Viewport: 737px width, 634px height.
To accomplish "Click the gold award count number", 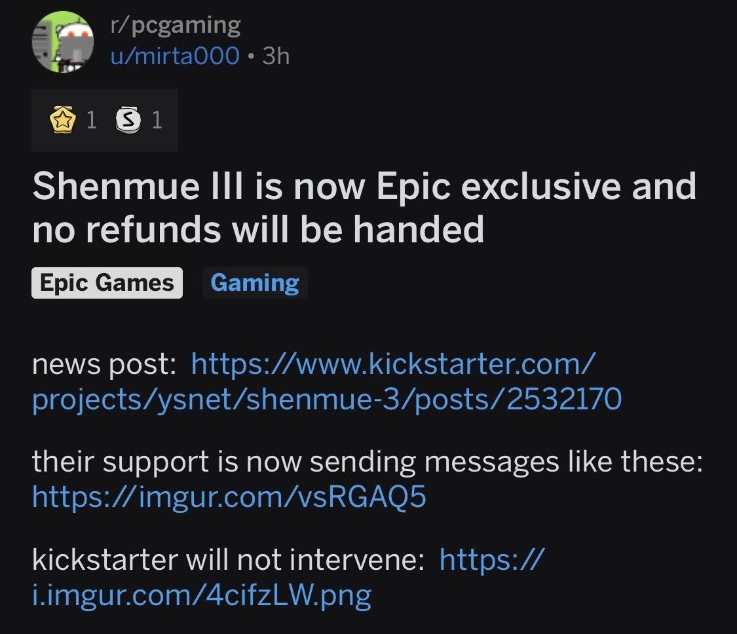I will 91,120.
